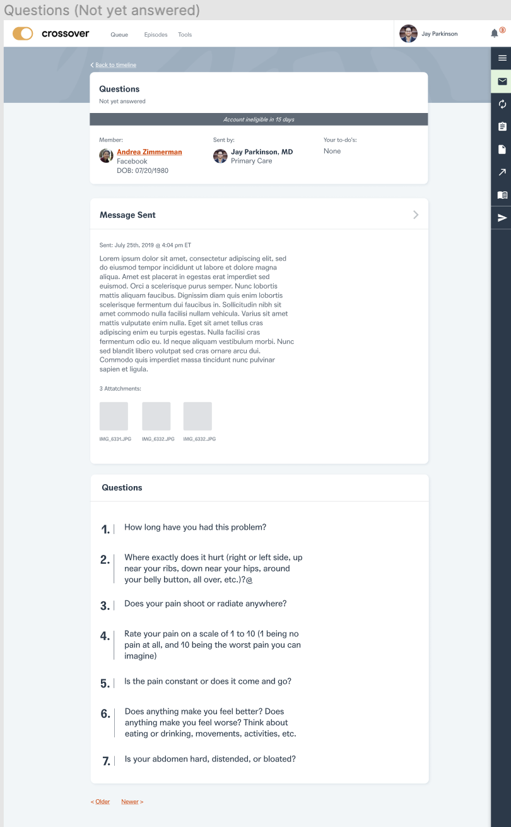Go back to timeline link
This screenshot has width=511, height=827.
pyautogui.click(x=114, y=65)
